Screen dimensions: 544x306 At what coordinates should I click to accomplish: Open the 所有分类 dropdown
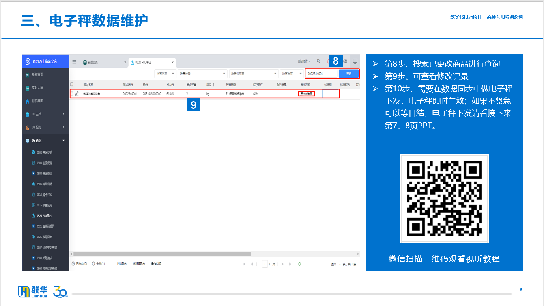pyautogui.click(x=202, y=74)
